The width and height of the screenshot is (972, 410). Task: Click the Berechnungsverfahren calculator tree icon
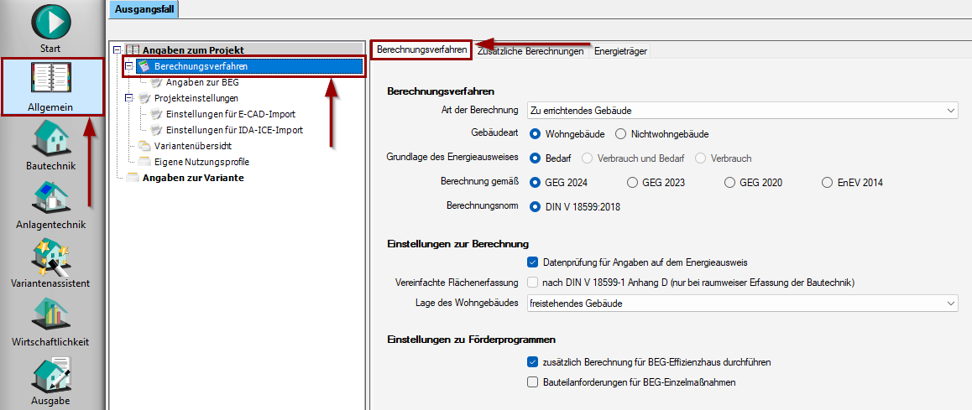click(144, 65)
